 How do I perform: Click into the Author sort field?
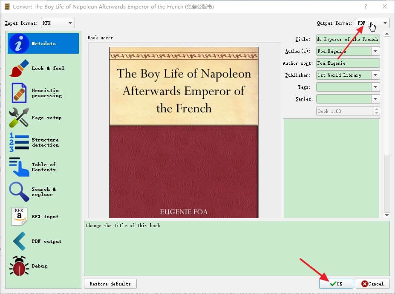(x=348, y=63)
